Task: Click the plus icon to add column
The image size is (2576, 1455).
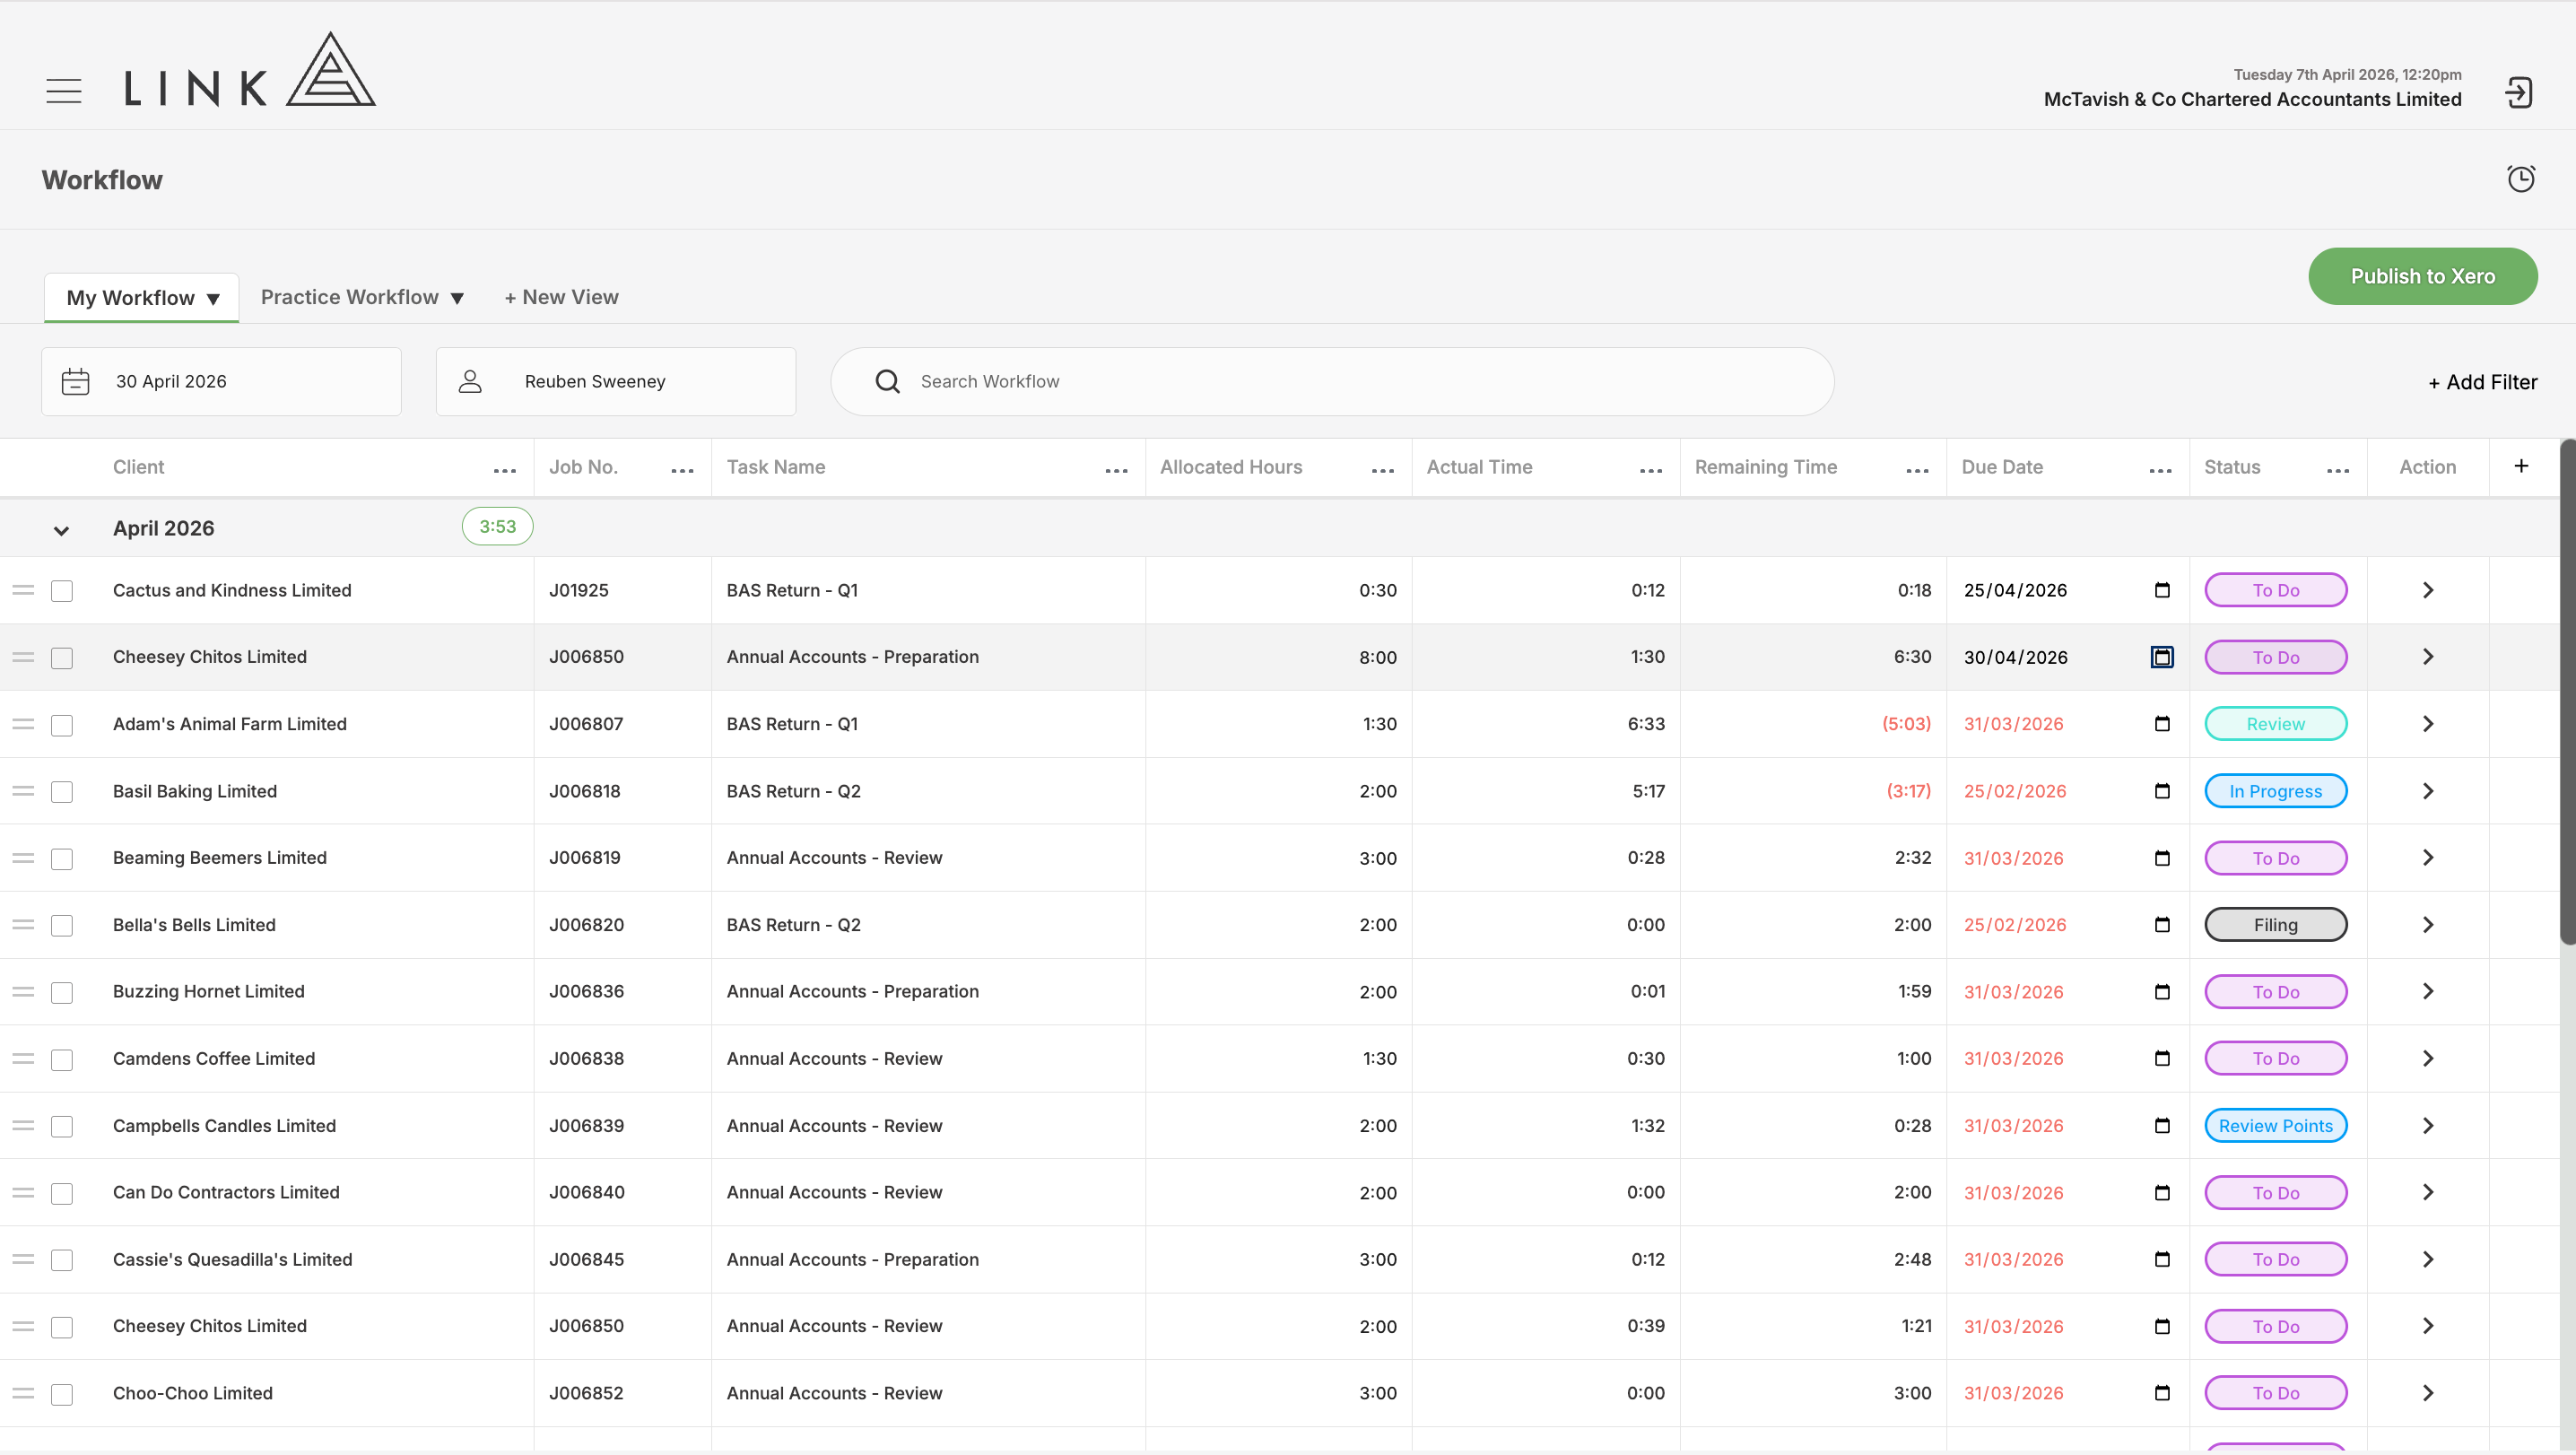Action: click(x=2521, y=466)
